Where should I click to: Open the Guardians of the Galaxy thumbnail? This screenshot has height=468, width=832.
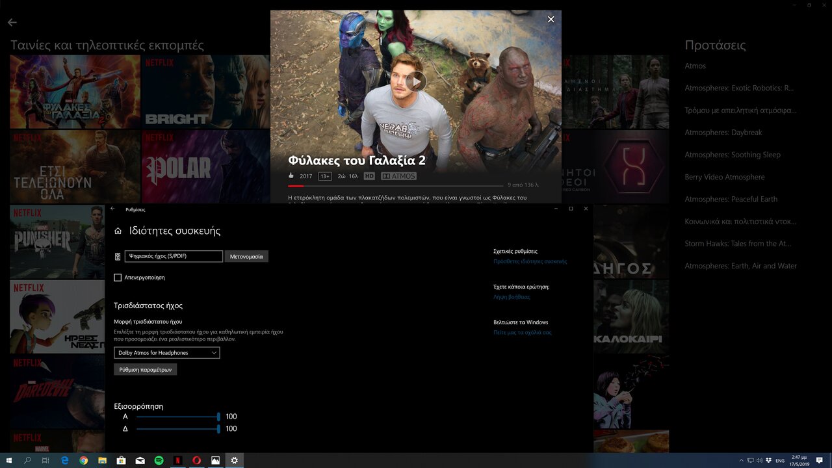click(x=75, y=92)
